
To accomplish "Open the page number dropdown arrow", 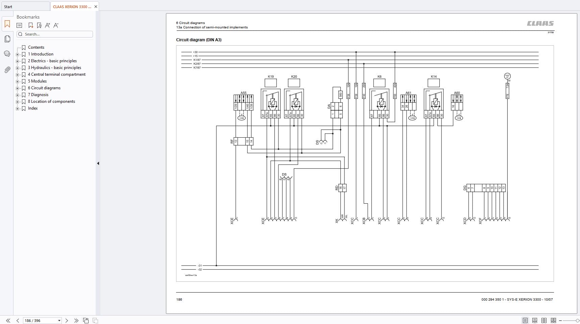I will coord(59,321).
